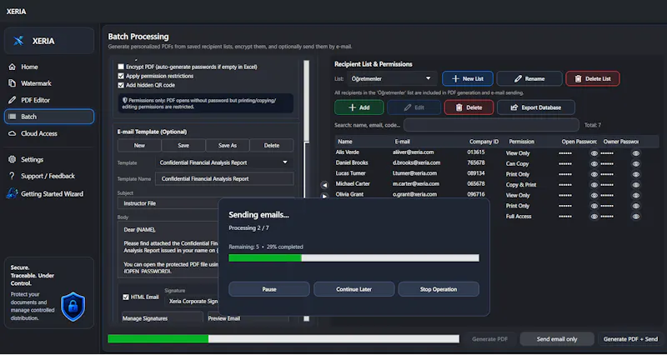Open Manage Signatures

coord(163,318)
